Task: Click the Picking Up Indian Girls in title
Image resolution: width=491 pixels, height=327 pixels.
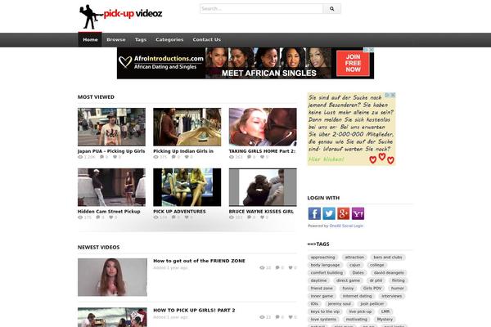Action: [x=183, y=151]
